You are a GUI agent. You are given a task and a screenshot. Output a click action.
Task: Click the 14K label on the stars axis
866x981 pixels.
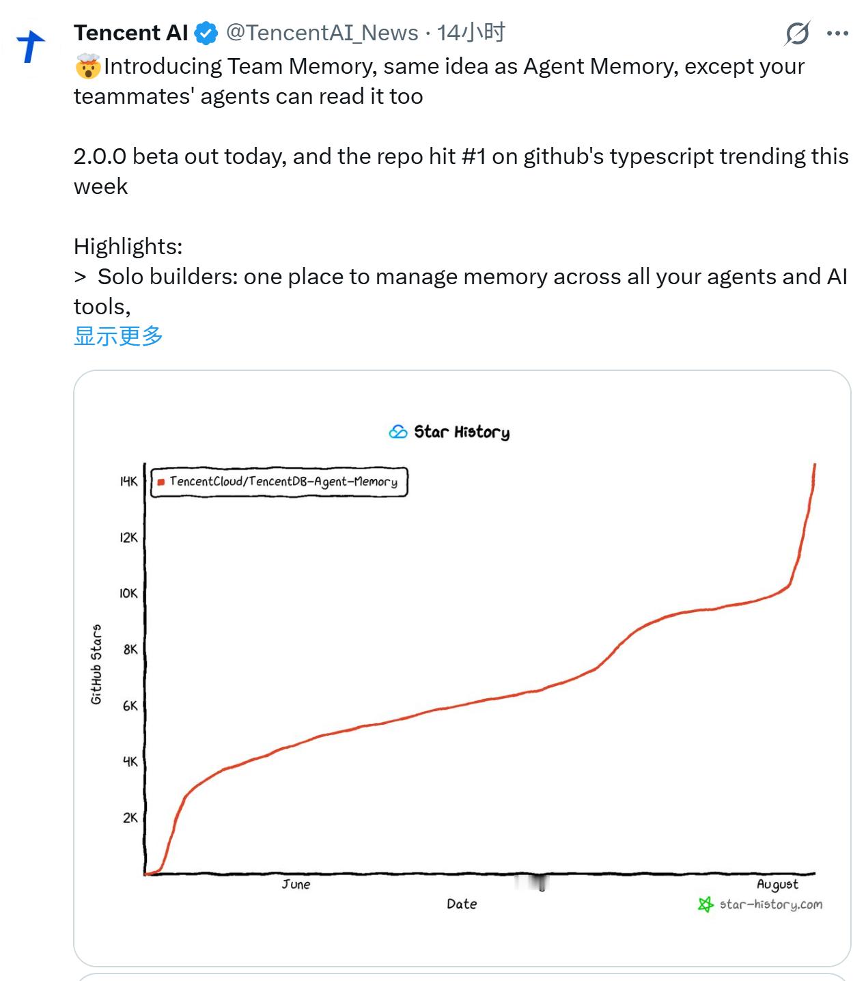128,482
